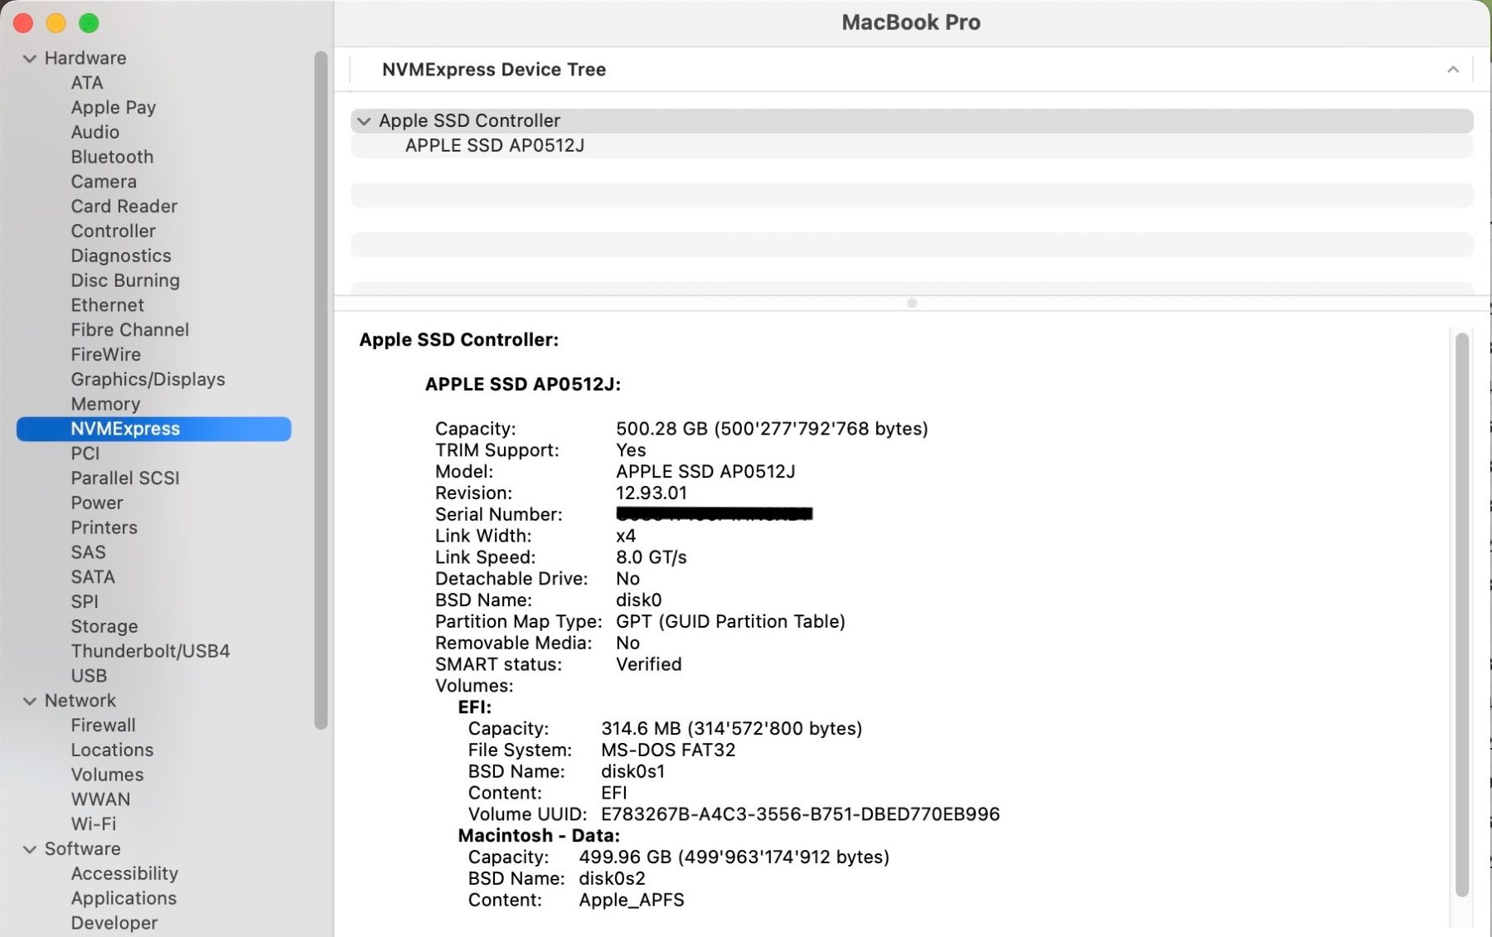Open Thunderbolt/USB4 information
The image size is (1492, 937).
pos(151,651)
